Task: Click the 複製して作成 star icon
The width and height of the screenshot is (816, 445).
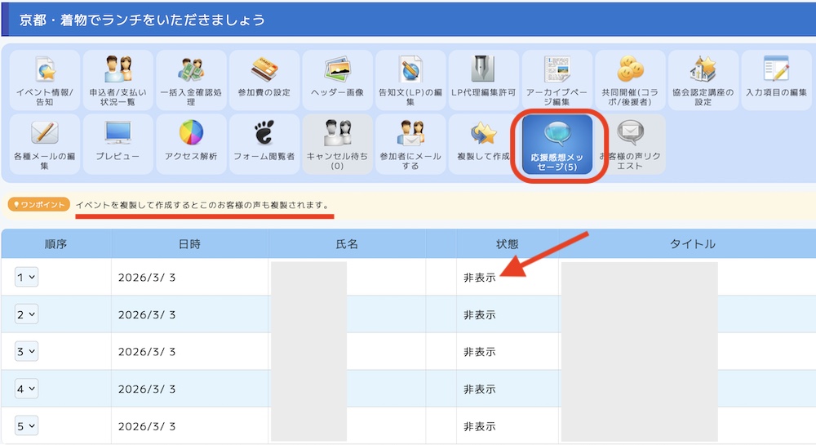Action: tap(483, 143)
